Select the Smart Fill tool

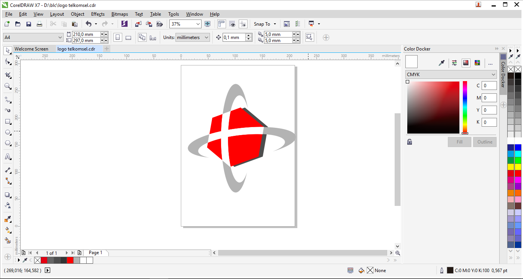[x=8, y=241]
